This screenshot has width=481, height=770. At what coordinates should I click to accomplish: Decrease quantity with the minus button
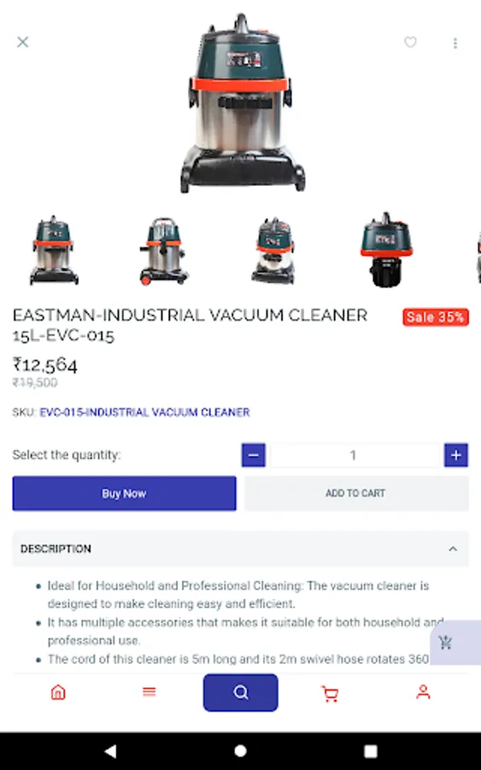pos(254,455)
